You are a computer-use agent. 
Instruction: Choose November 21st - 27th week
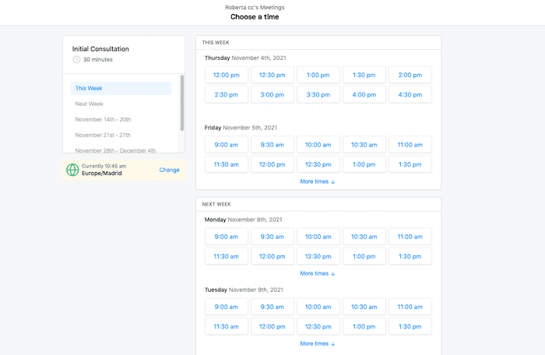click(103, 135)
